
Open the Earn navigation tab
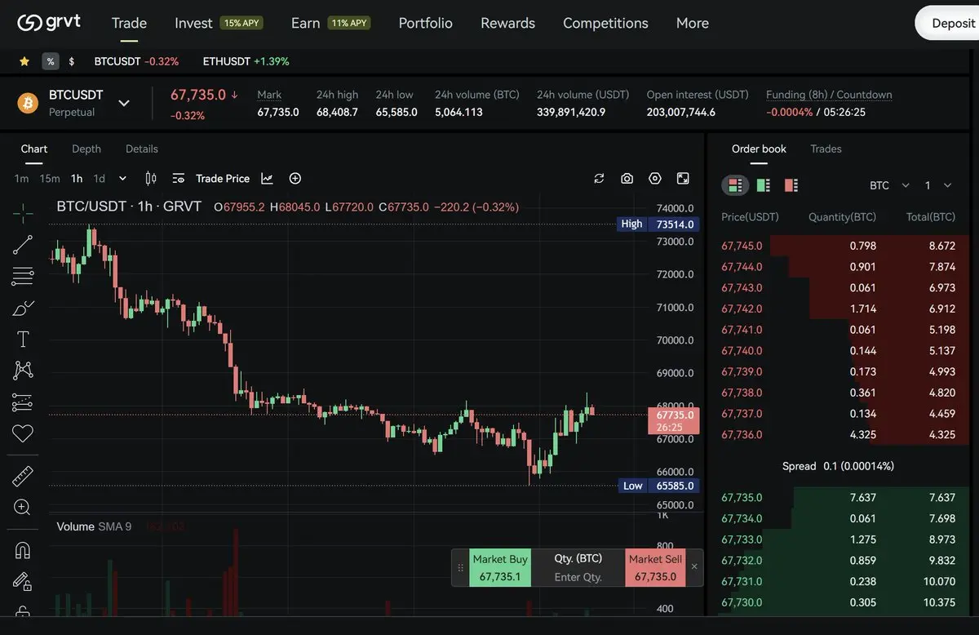pyautogui.click(x=305, y=23)
